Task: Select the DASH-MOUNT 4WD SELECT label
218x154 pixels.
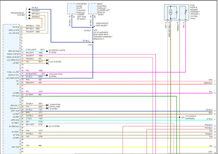Action: pyautogui.click(x=102, y=24)
